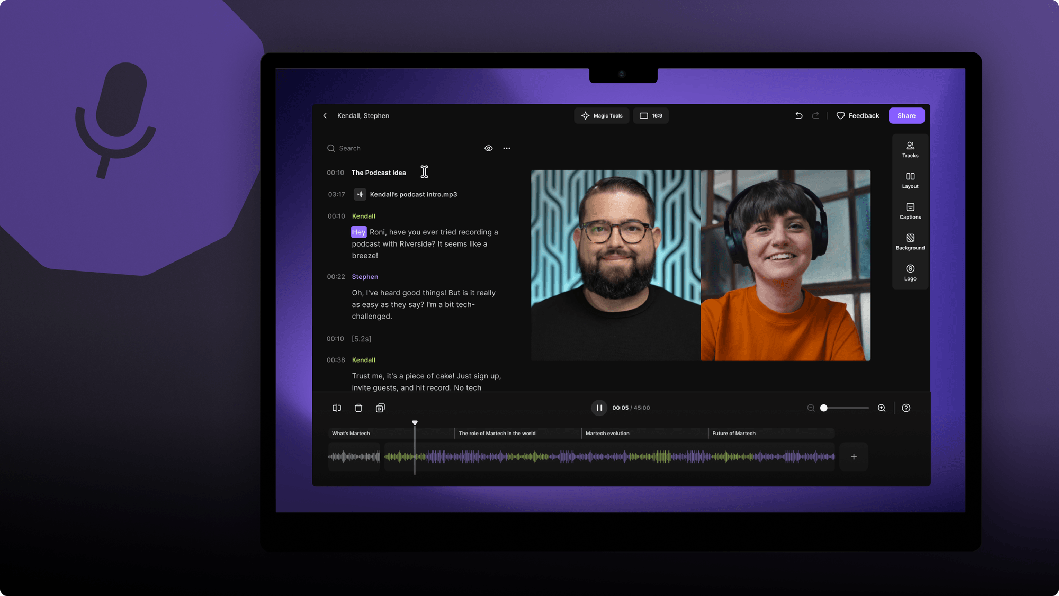Open the Captions panel
Viewport: 1059px width, 596px height.
910,211
